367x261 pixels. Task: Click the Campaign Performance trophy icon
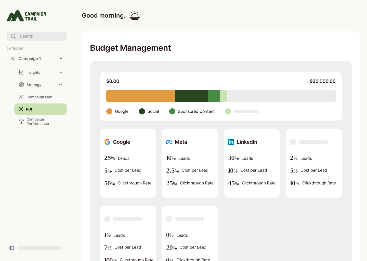[21, 121]
